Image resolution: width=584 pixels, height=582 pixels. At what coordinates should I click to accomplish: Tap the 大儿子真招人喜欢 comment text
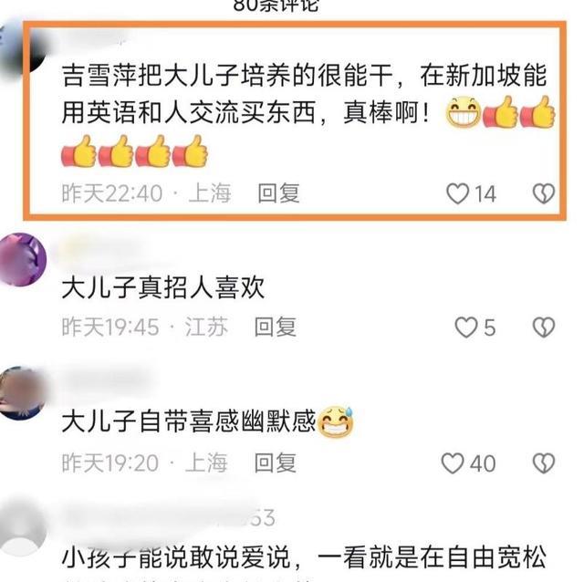click(x=162, y=288)
